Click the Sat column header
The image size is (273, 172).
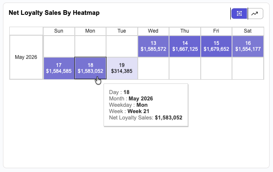[248, 31]
